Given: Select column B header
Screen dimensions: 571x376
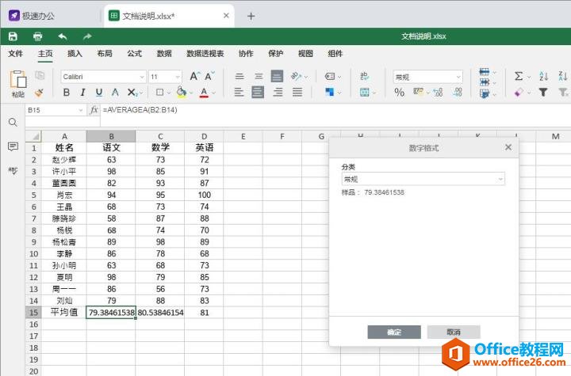Looking at the screenshot, I should [x=111, y=136].
